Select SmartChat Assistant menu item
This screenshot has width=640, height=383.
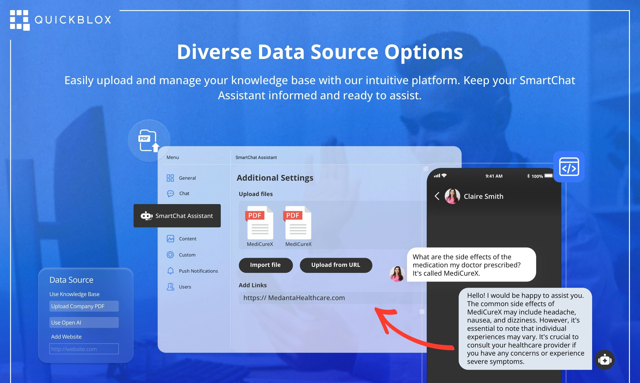(x=177, y=216)
